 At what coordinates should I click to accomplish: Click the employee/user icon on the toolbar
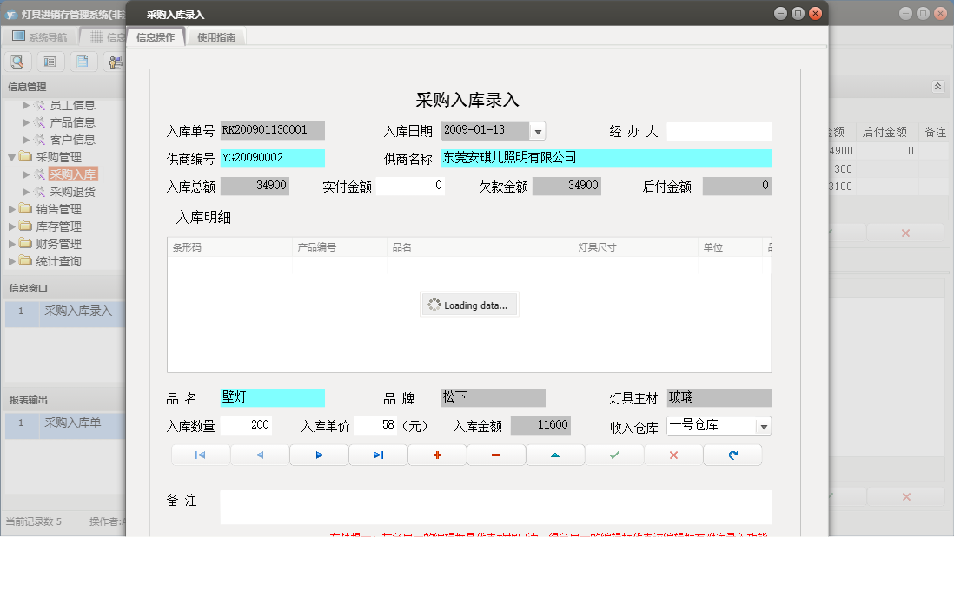point(116,61)
